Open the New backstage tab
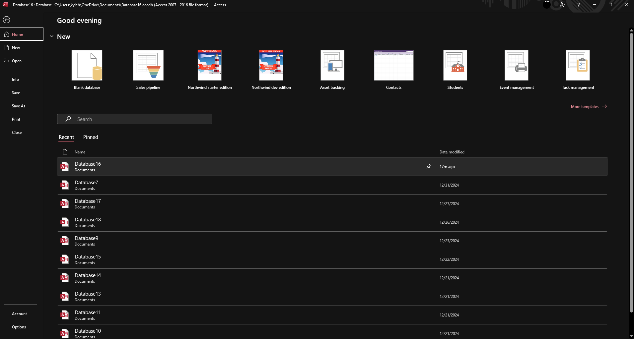 (22, 47)
